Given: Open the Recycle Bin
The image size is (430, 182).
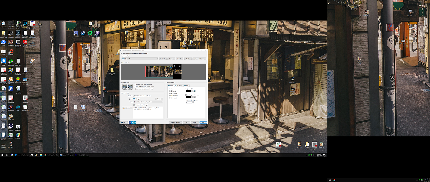Looking at the screenshot, I should coord(4,24).
